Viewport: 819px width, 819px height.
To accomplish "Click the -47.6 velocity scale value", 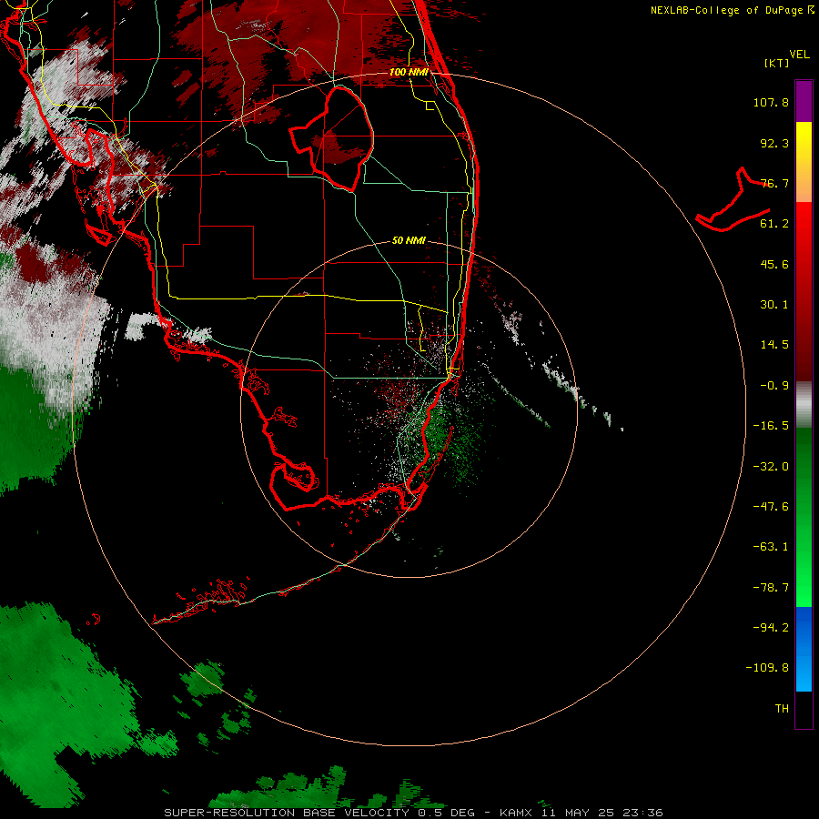I will (x=771, y=507).
